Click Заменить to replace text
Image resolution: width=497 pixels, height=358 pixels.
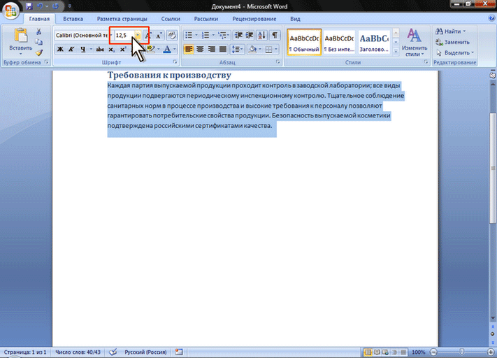(x=453, y=42)
